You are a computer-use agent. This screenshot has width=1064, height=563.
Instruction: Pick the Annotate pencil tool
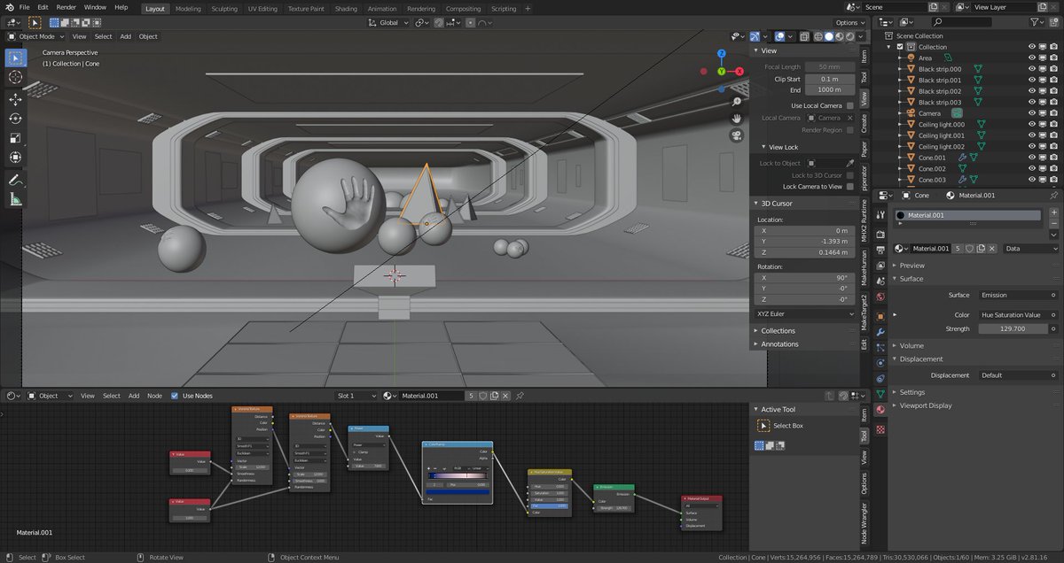click(15, 180)
